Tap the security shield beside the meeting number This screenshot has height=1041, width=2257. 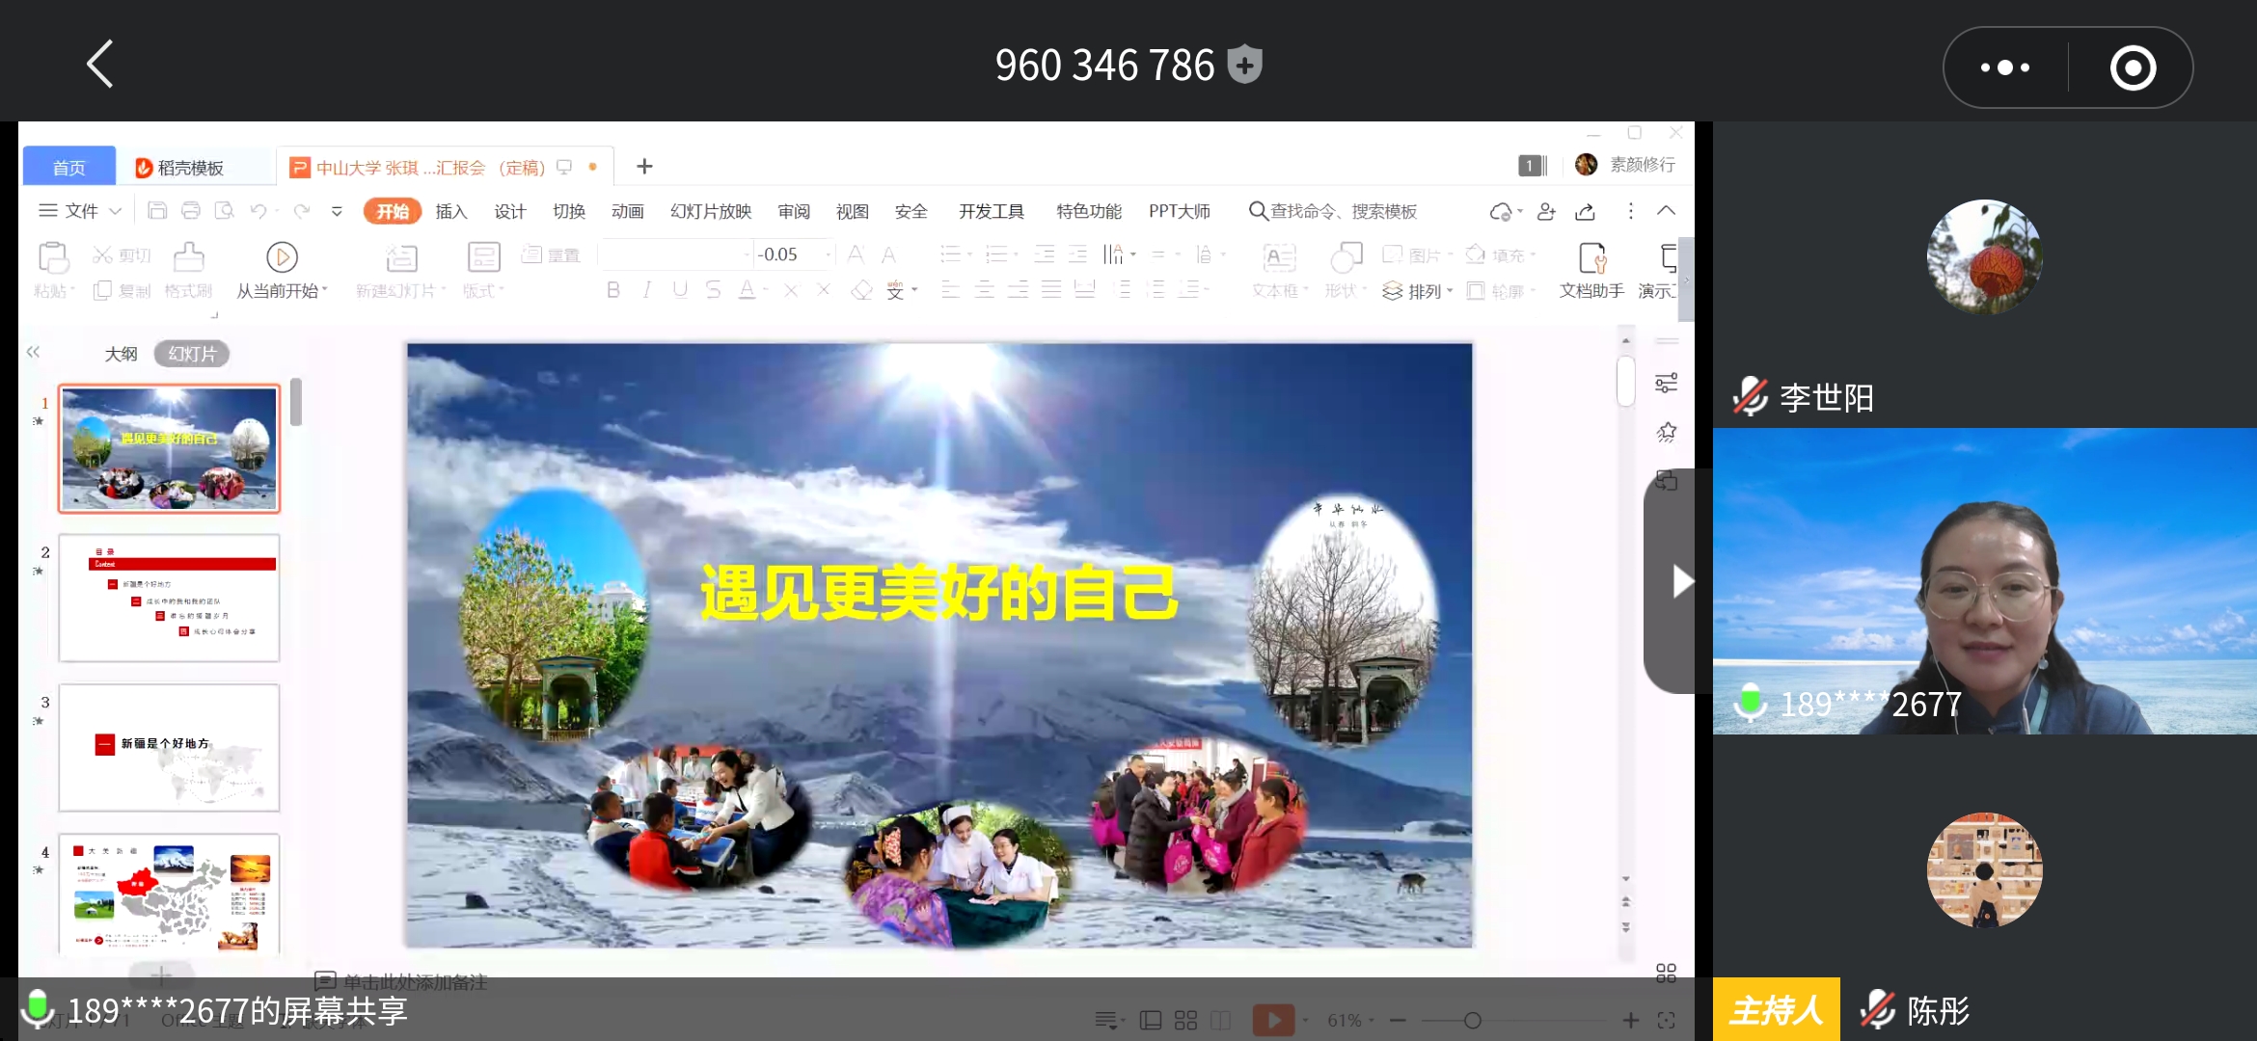click(1245, 65)
